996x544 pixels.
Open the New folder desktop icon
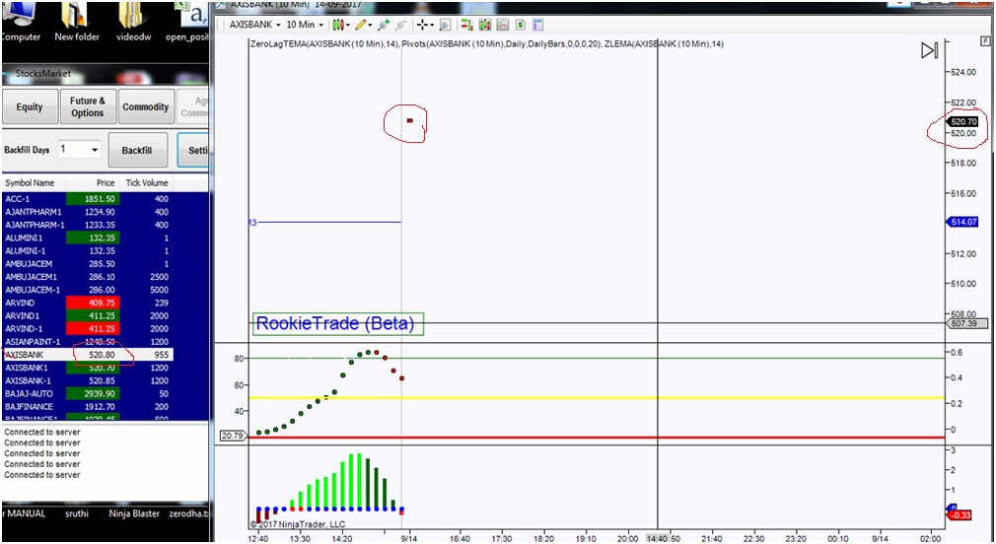point(77,23)
